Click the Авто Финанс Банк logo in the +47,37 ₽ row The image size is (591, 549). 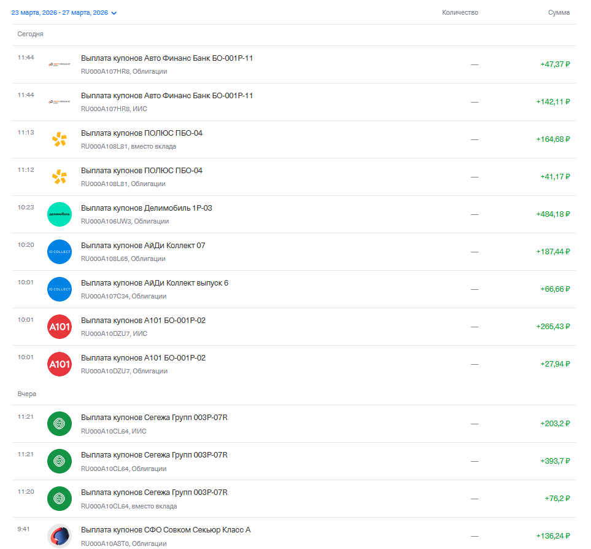click(60, 64)
